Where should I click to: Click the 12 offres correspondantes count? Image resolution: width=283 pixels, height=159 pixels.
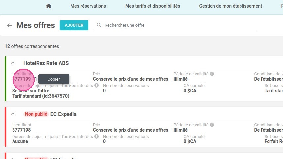coord(32,46)
